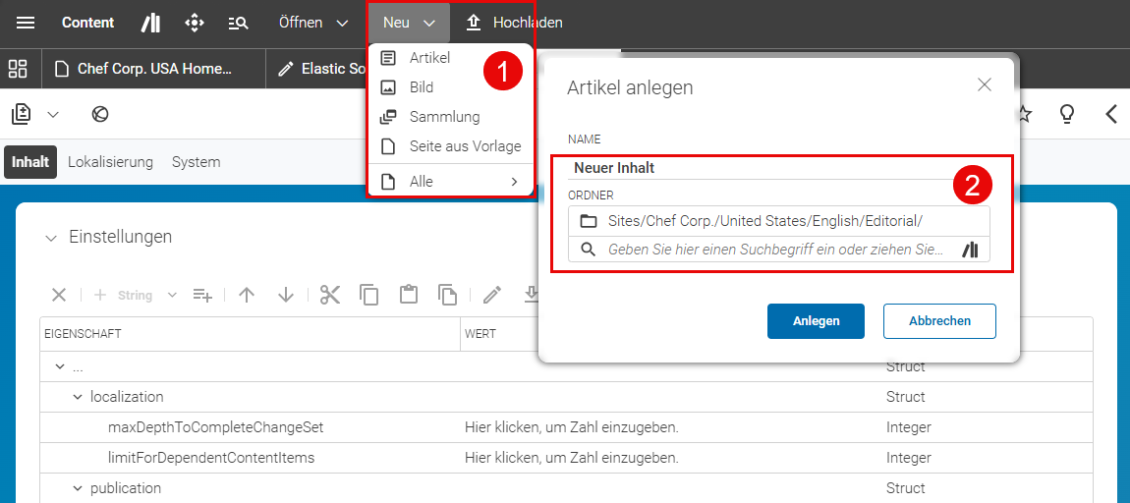Open the Öffnen dropdown

click(313, 23)
